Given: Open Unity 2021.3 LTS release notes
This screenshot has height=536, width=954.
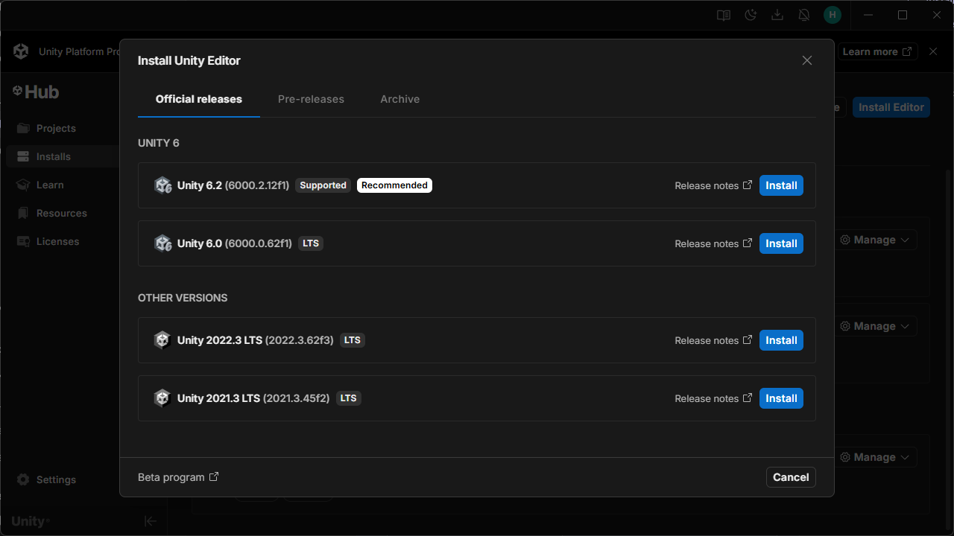Looking at the screenshot, I should 713,398.
